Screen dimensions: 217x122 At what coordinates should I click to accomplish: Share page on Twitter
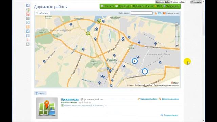pos(28,31)
